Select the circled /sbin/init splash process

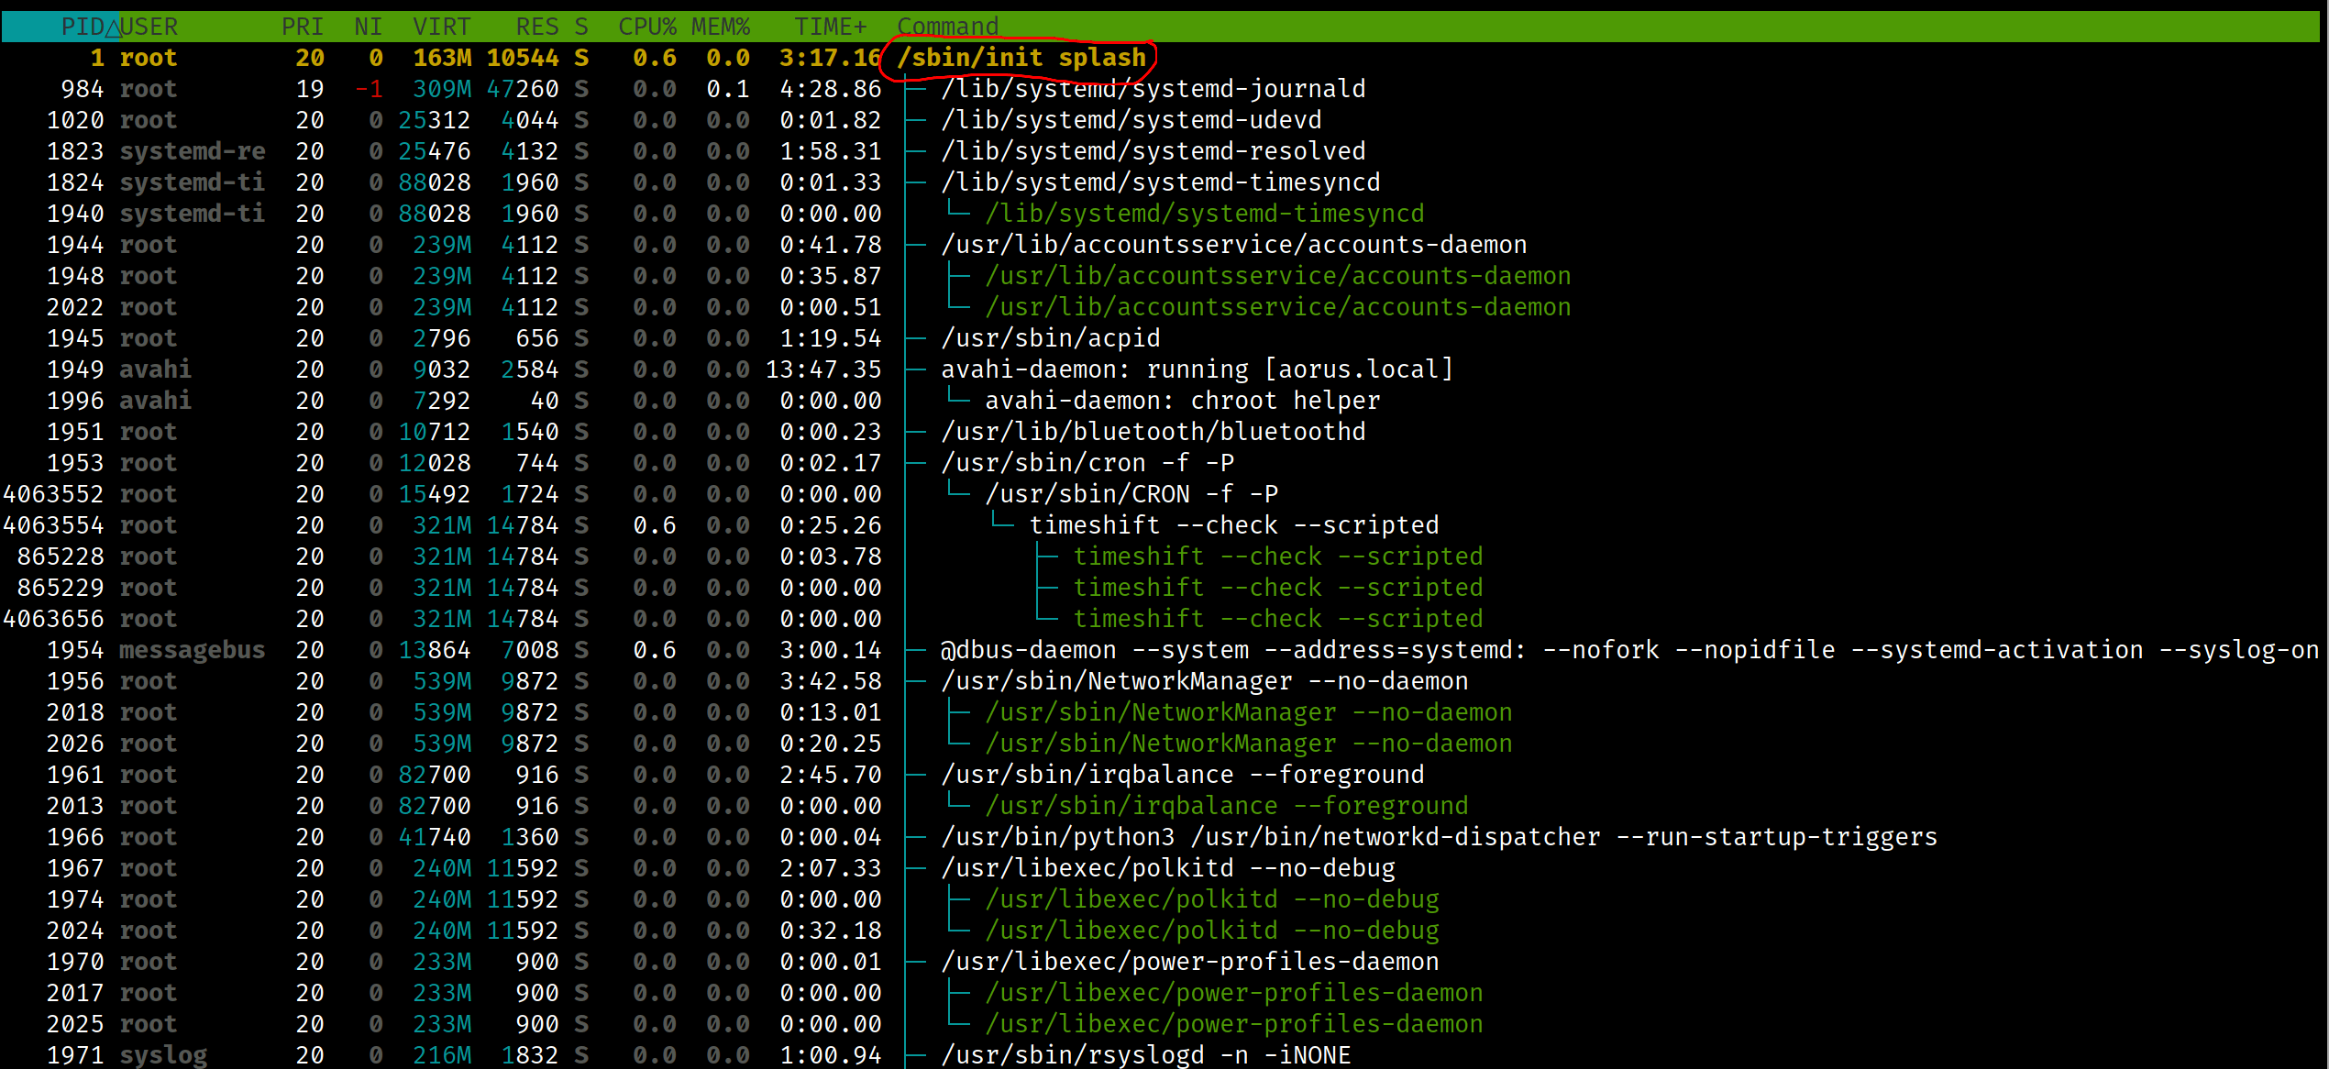1023,57
